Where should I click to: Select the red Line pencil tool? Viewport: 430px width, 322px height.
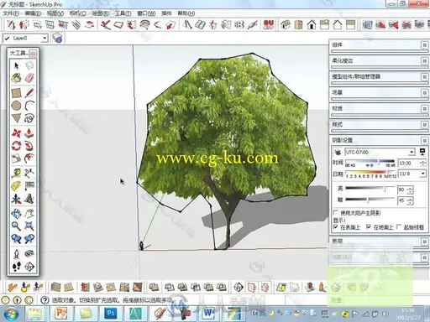[29, 92]
